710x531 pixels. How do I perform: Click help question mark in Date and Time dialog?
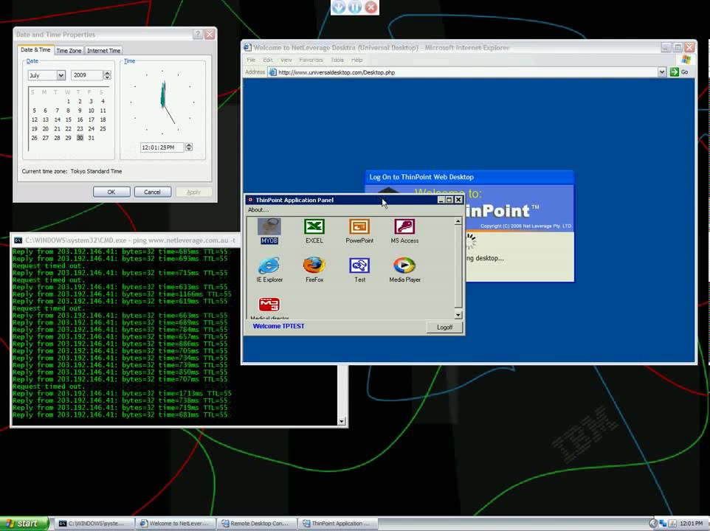pyautogui.click(x=198, y=35)
